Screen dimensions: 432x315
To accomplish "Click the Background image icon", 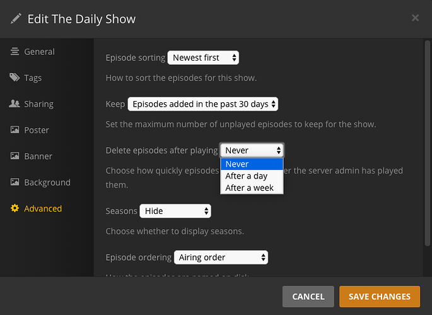I will pos(15,182).
